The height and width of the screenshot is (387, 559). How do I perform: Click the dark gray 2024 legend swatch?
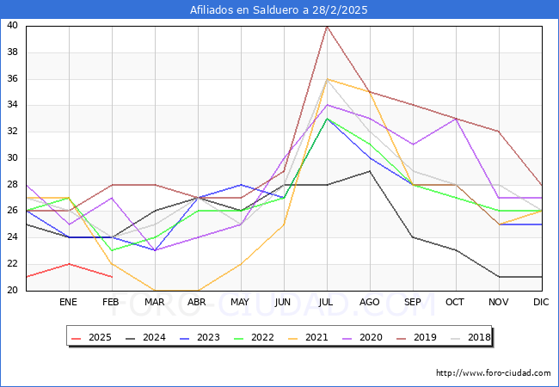[130, 338]
